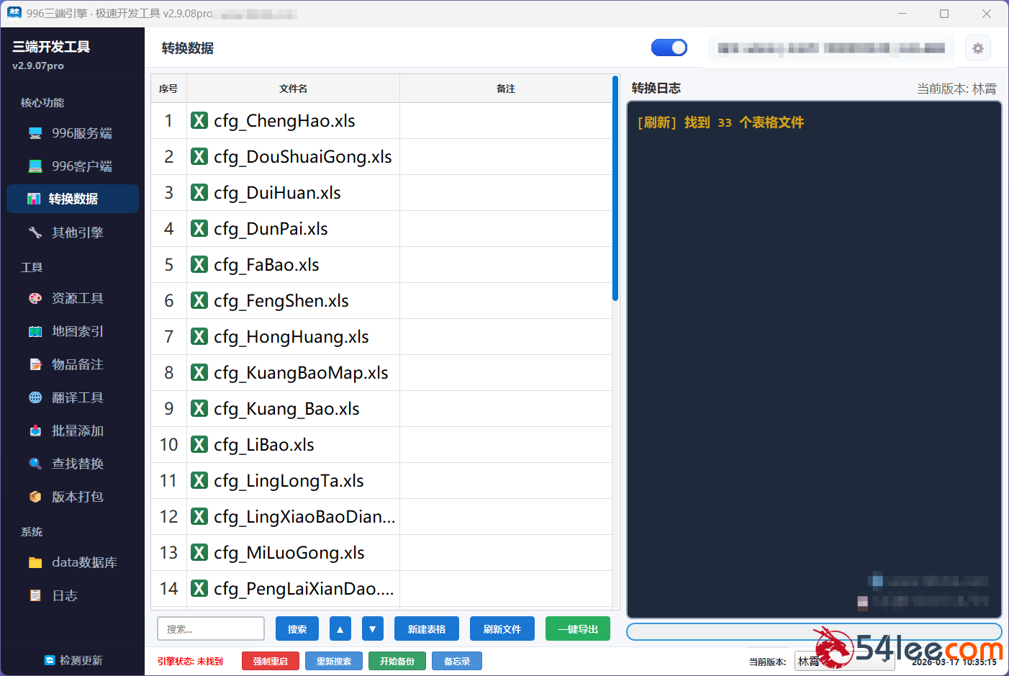This screenshot has width=1009, height=676.
Task: Open 资源工具 palette icon entry
Action: (x=72, y=298)
